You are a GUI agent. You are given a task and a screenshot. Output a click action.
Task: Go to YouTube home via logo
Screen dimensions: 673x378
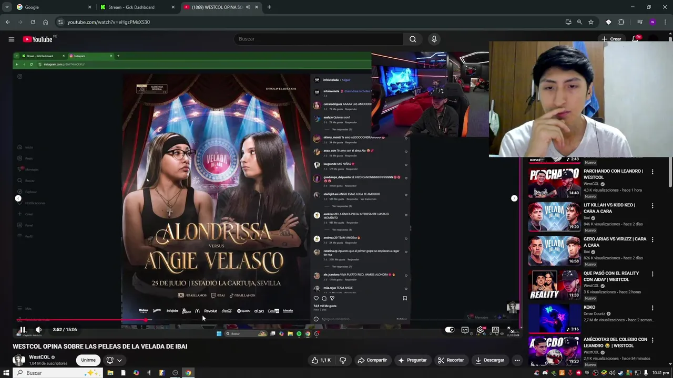(38, 39)
